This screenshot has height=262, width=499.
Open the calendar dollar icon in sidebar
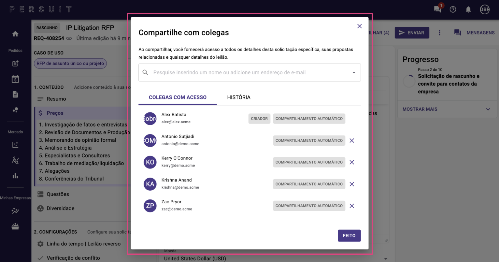pyautogui.click(x=15, y=79)
